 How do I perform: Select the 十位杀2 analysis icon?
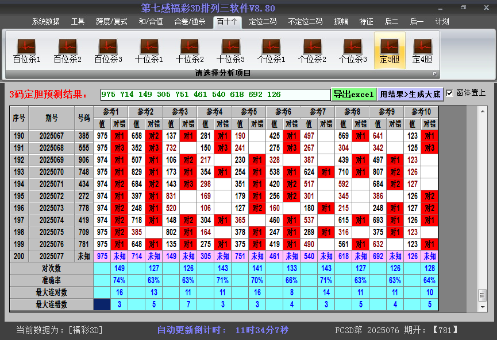tap(190, 50)
